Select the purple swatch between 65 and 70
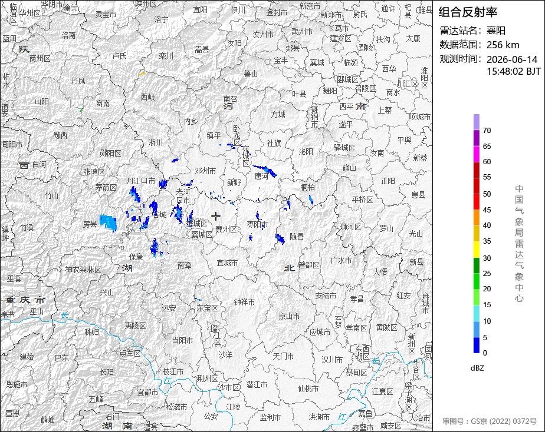Screen dimensions: 545x432 pyautogui.click(x=477, y=138)
